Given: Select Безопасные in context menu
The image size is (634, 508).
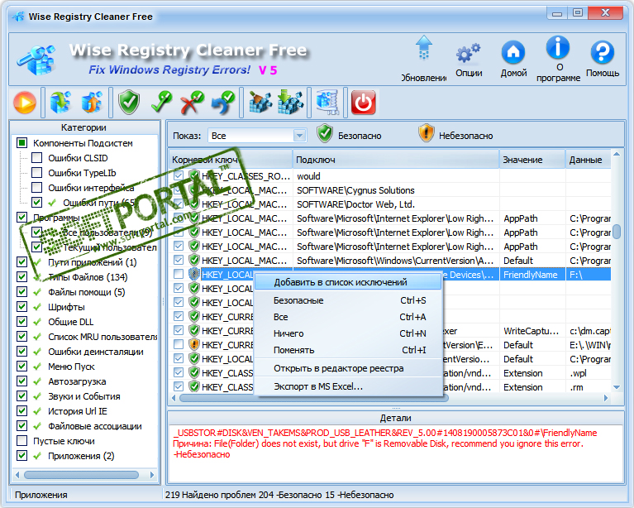Looking at the screenshot, I should click(x=348, y=300).
